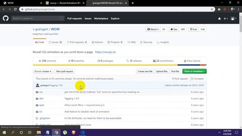242x136 pixels.
Task: Select the Insights repository tab
Action: tap(163, 42)
